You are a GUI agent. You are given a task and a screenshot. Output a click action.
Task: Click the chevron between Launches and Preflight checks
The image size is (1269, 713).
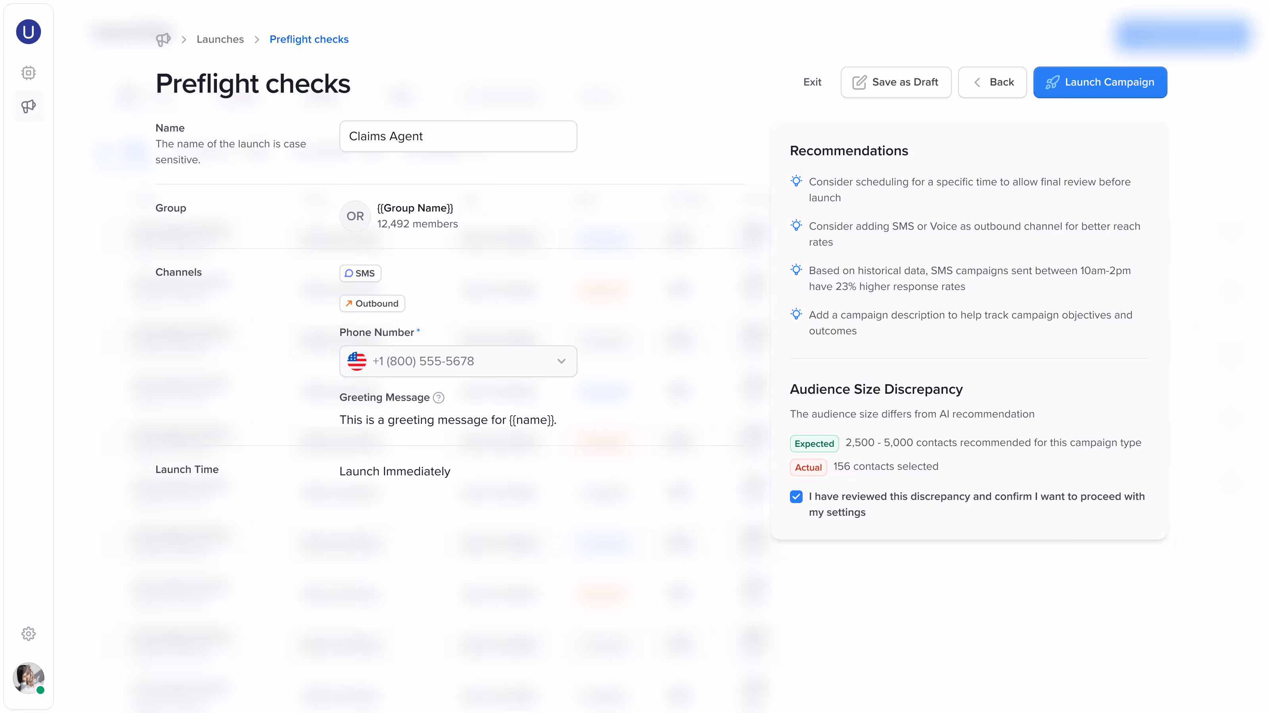256,39
